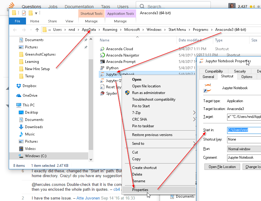Choose Pin to taskbar menu item

coord(143,126)
